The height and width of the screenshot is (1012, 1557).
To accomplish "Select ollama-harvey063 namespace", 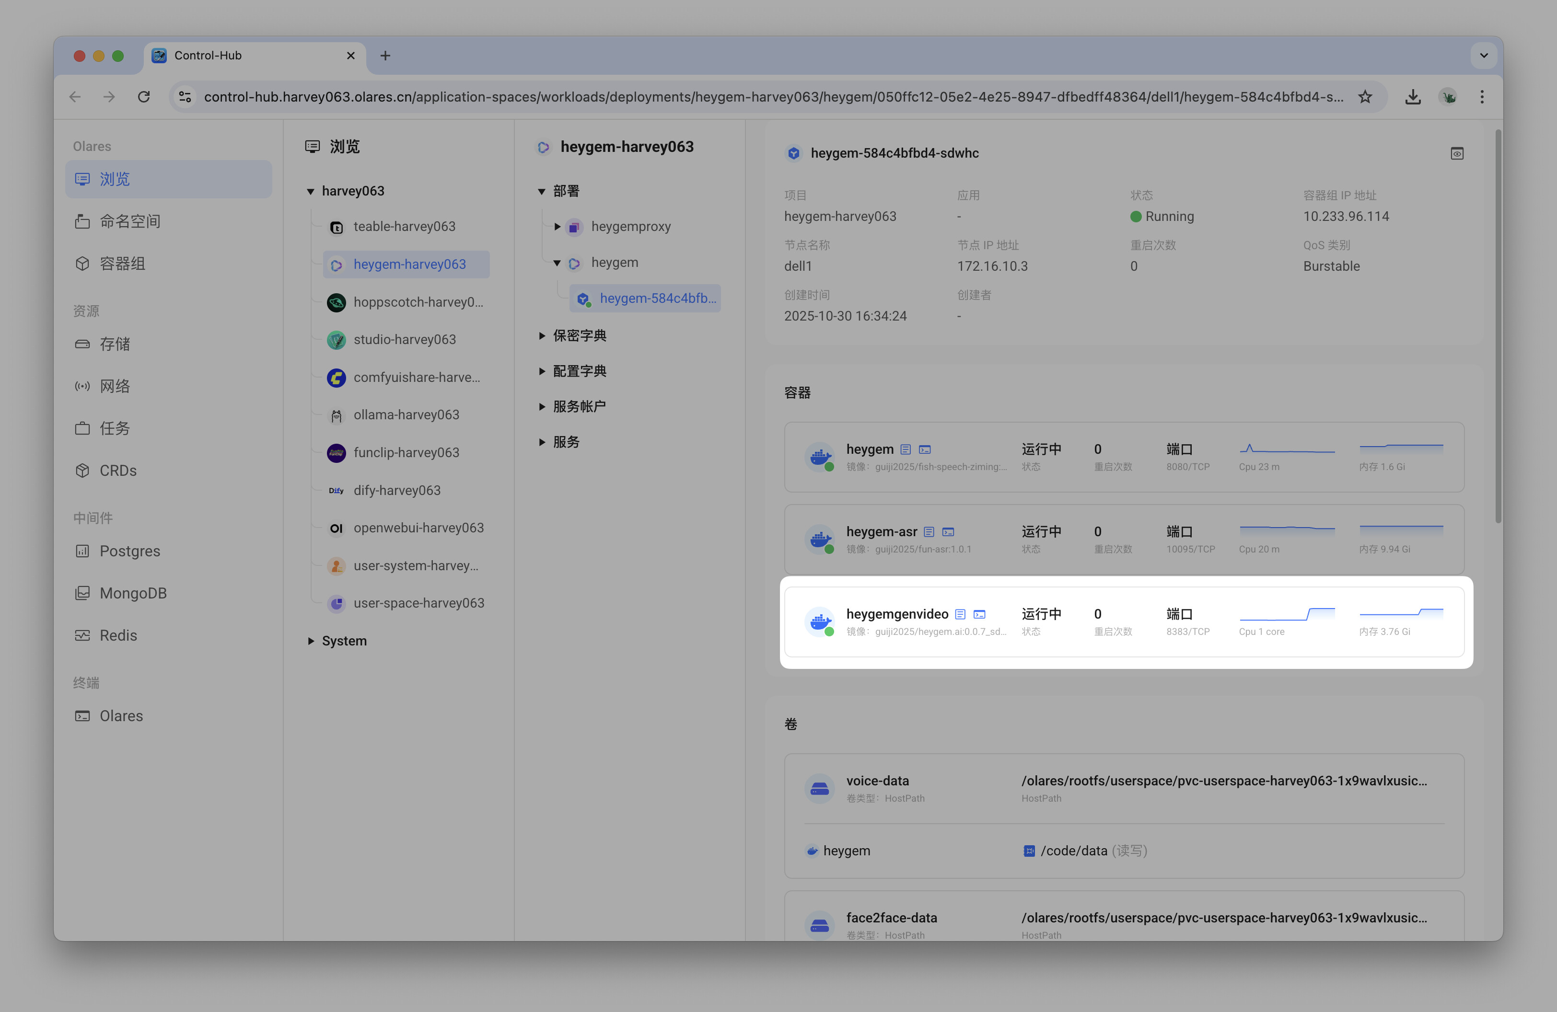I will pos(406,414).
